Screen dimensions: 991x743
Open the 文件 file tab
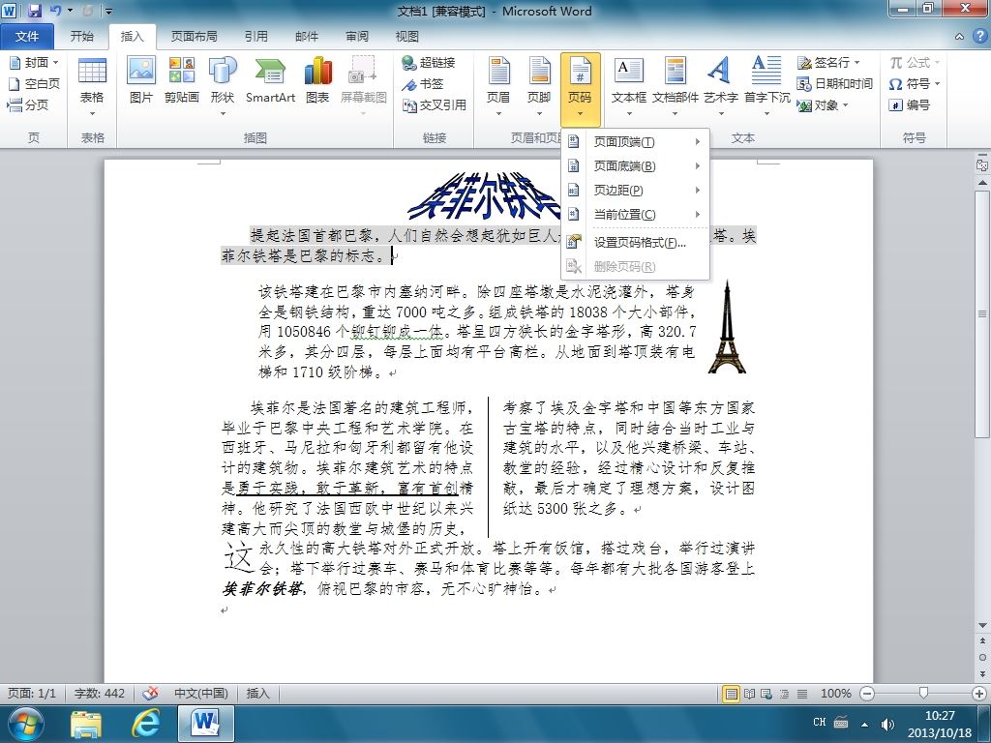click(27, 37)
